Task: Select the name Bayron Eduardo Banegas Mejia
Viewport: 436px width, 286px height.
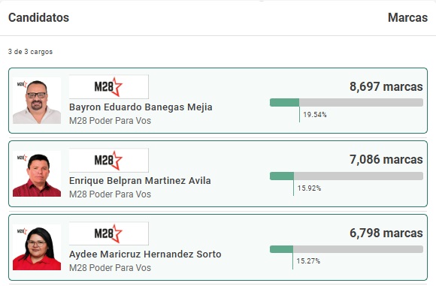Action: pyautogui.click(x=141, y=107)
